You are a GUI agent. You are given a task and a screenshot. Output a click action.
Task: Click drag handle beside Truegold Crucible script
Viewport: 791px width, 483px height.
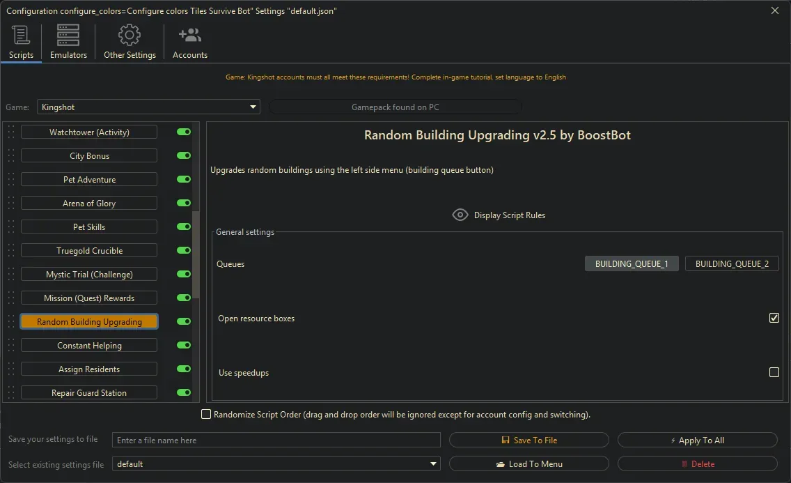pyautogui.click(x=10, y=251)
